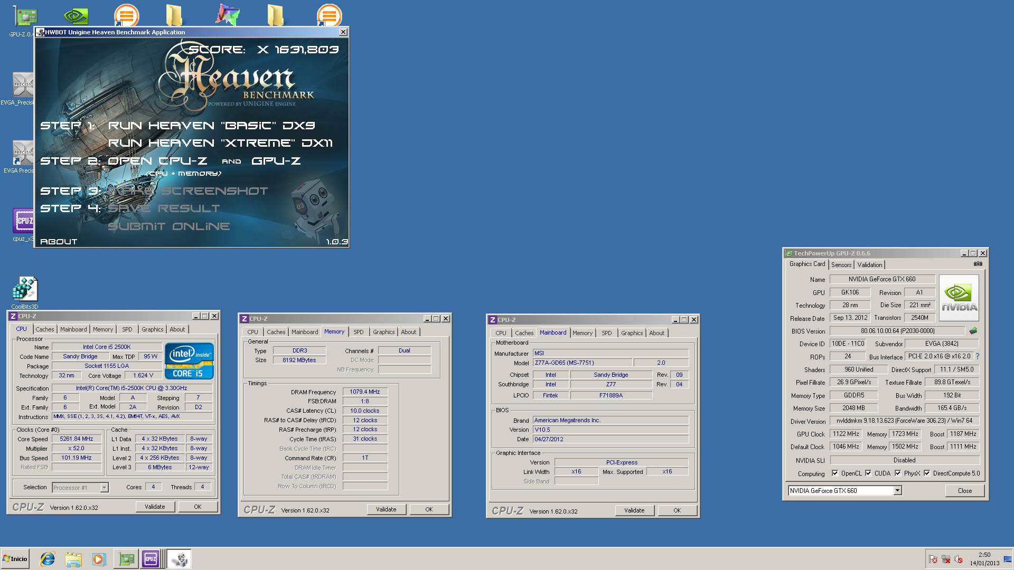Switch to GPU-Z in the taskbar

tap(126, 559)
